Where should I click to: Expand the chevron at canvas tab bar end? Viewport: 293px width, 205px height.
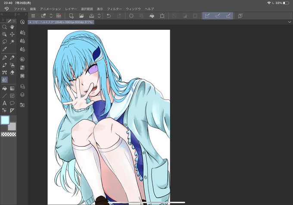(x=290, y=22)
